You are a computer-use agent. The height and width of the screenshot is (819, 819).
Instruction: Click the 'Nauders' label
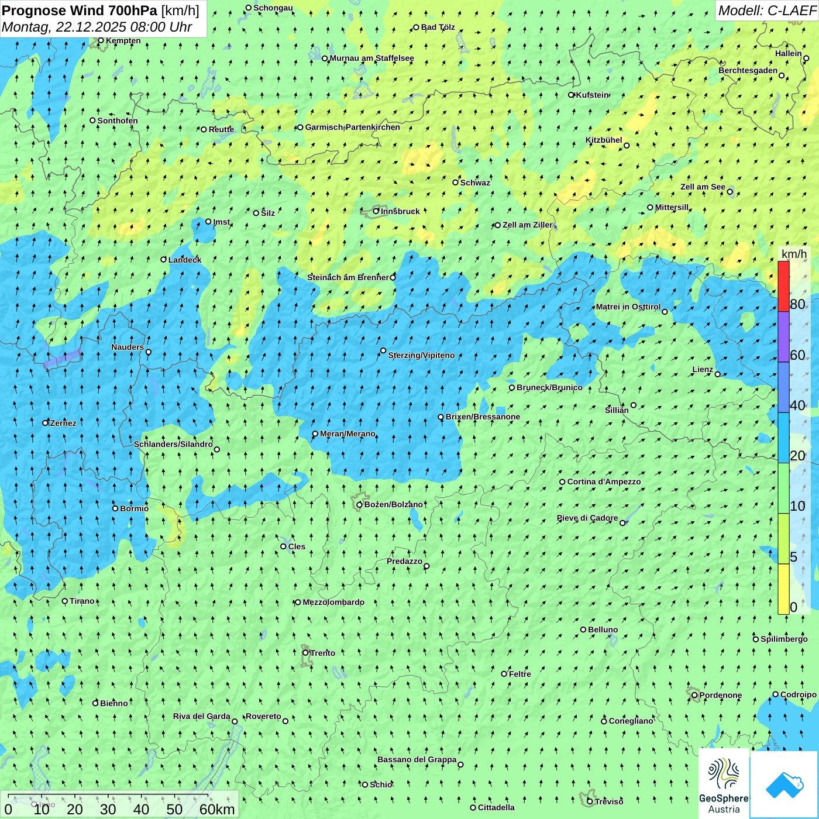[x=128, y=347]
